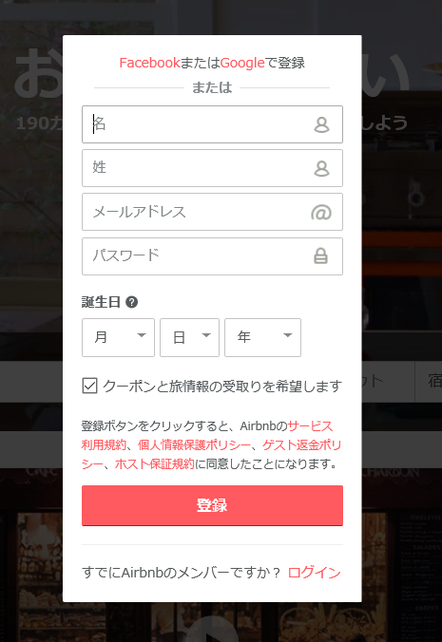This screenshot has width=442, height=642.
Task: Click the lock icon in the パスワード field
Action: pyautogui.click(x=320, y=255)
